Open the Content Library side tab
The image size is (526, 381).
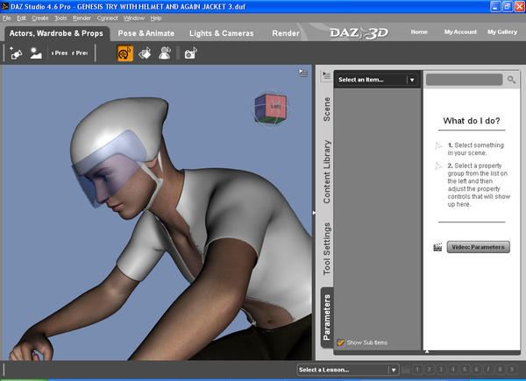[x=327, y=172]
